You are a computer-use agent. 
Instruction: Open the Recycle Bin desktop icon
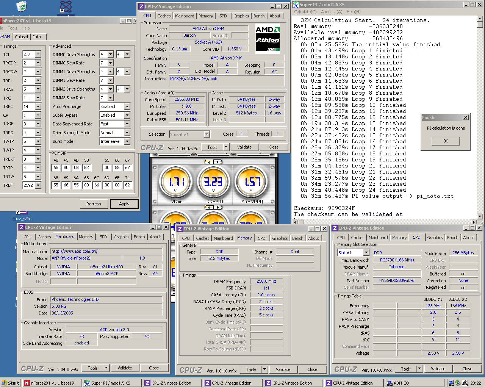pyautogui.click(x=22, y=7)
